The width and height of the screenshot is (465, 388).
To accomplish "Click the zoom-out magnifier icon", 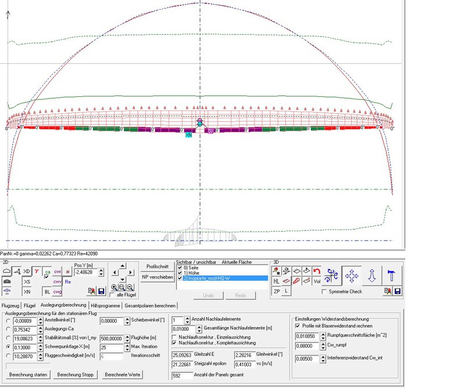I will (130, 287).
